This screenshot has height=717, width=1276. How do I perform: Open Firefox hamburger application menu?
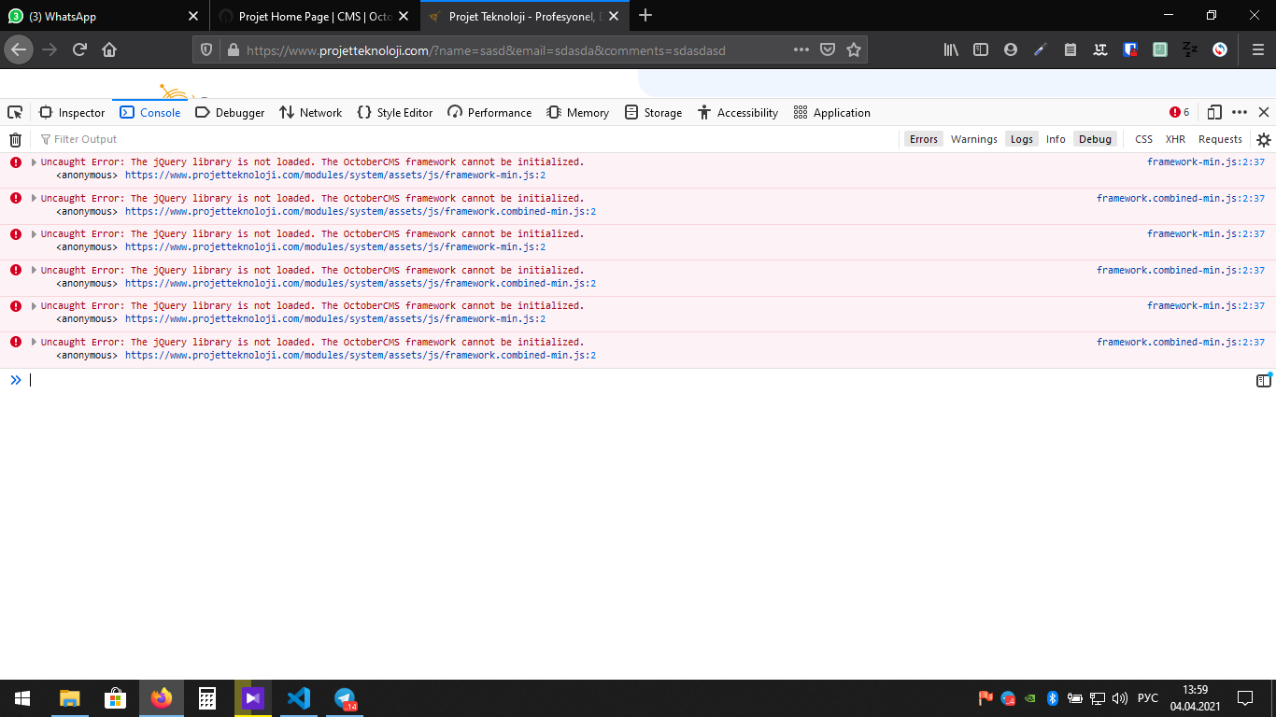(x=1258, y=49)
